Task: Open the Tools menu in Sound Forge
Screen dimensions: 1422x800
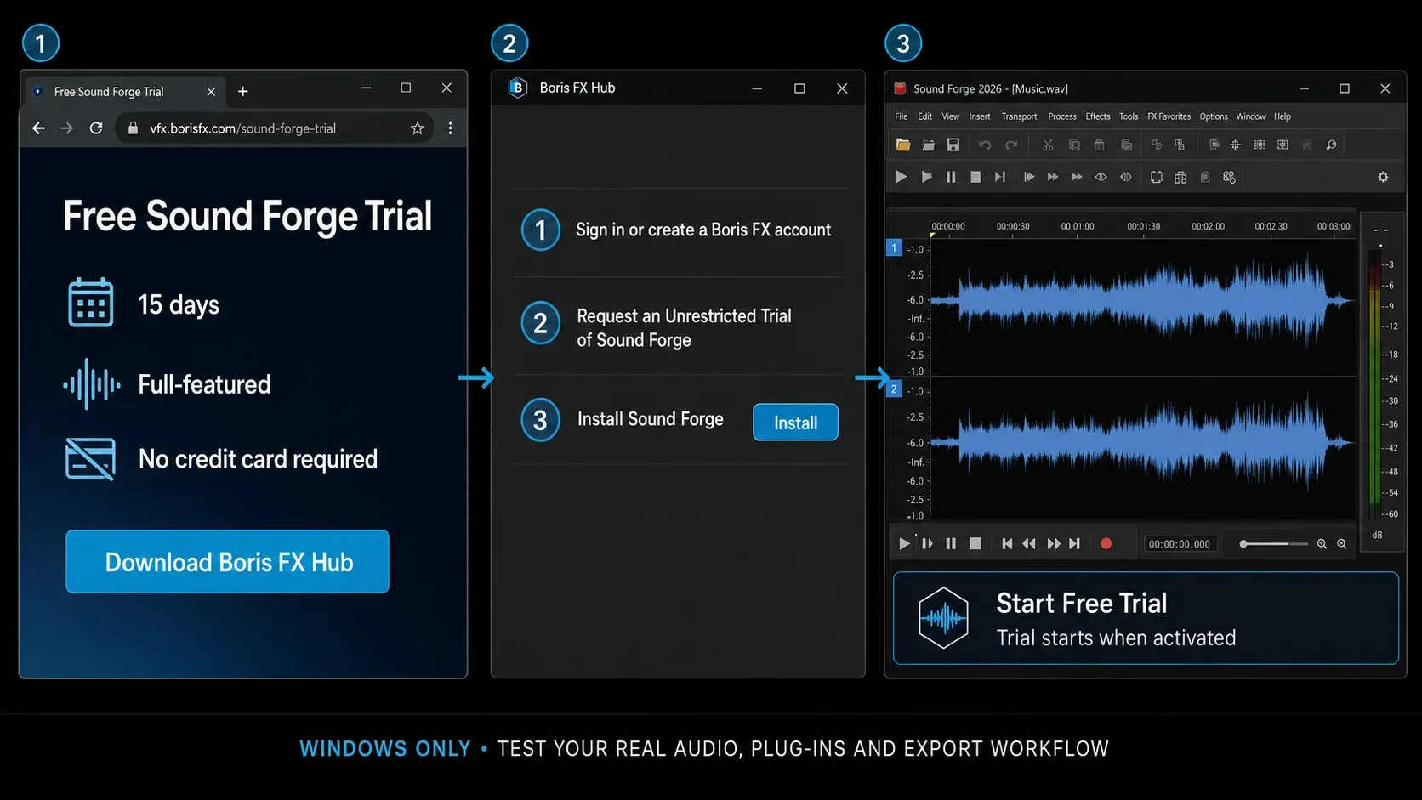Action: coord(1129,116)
